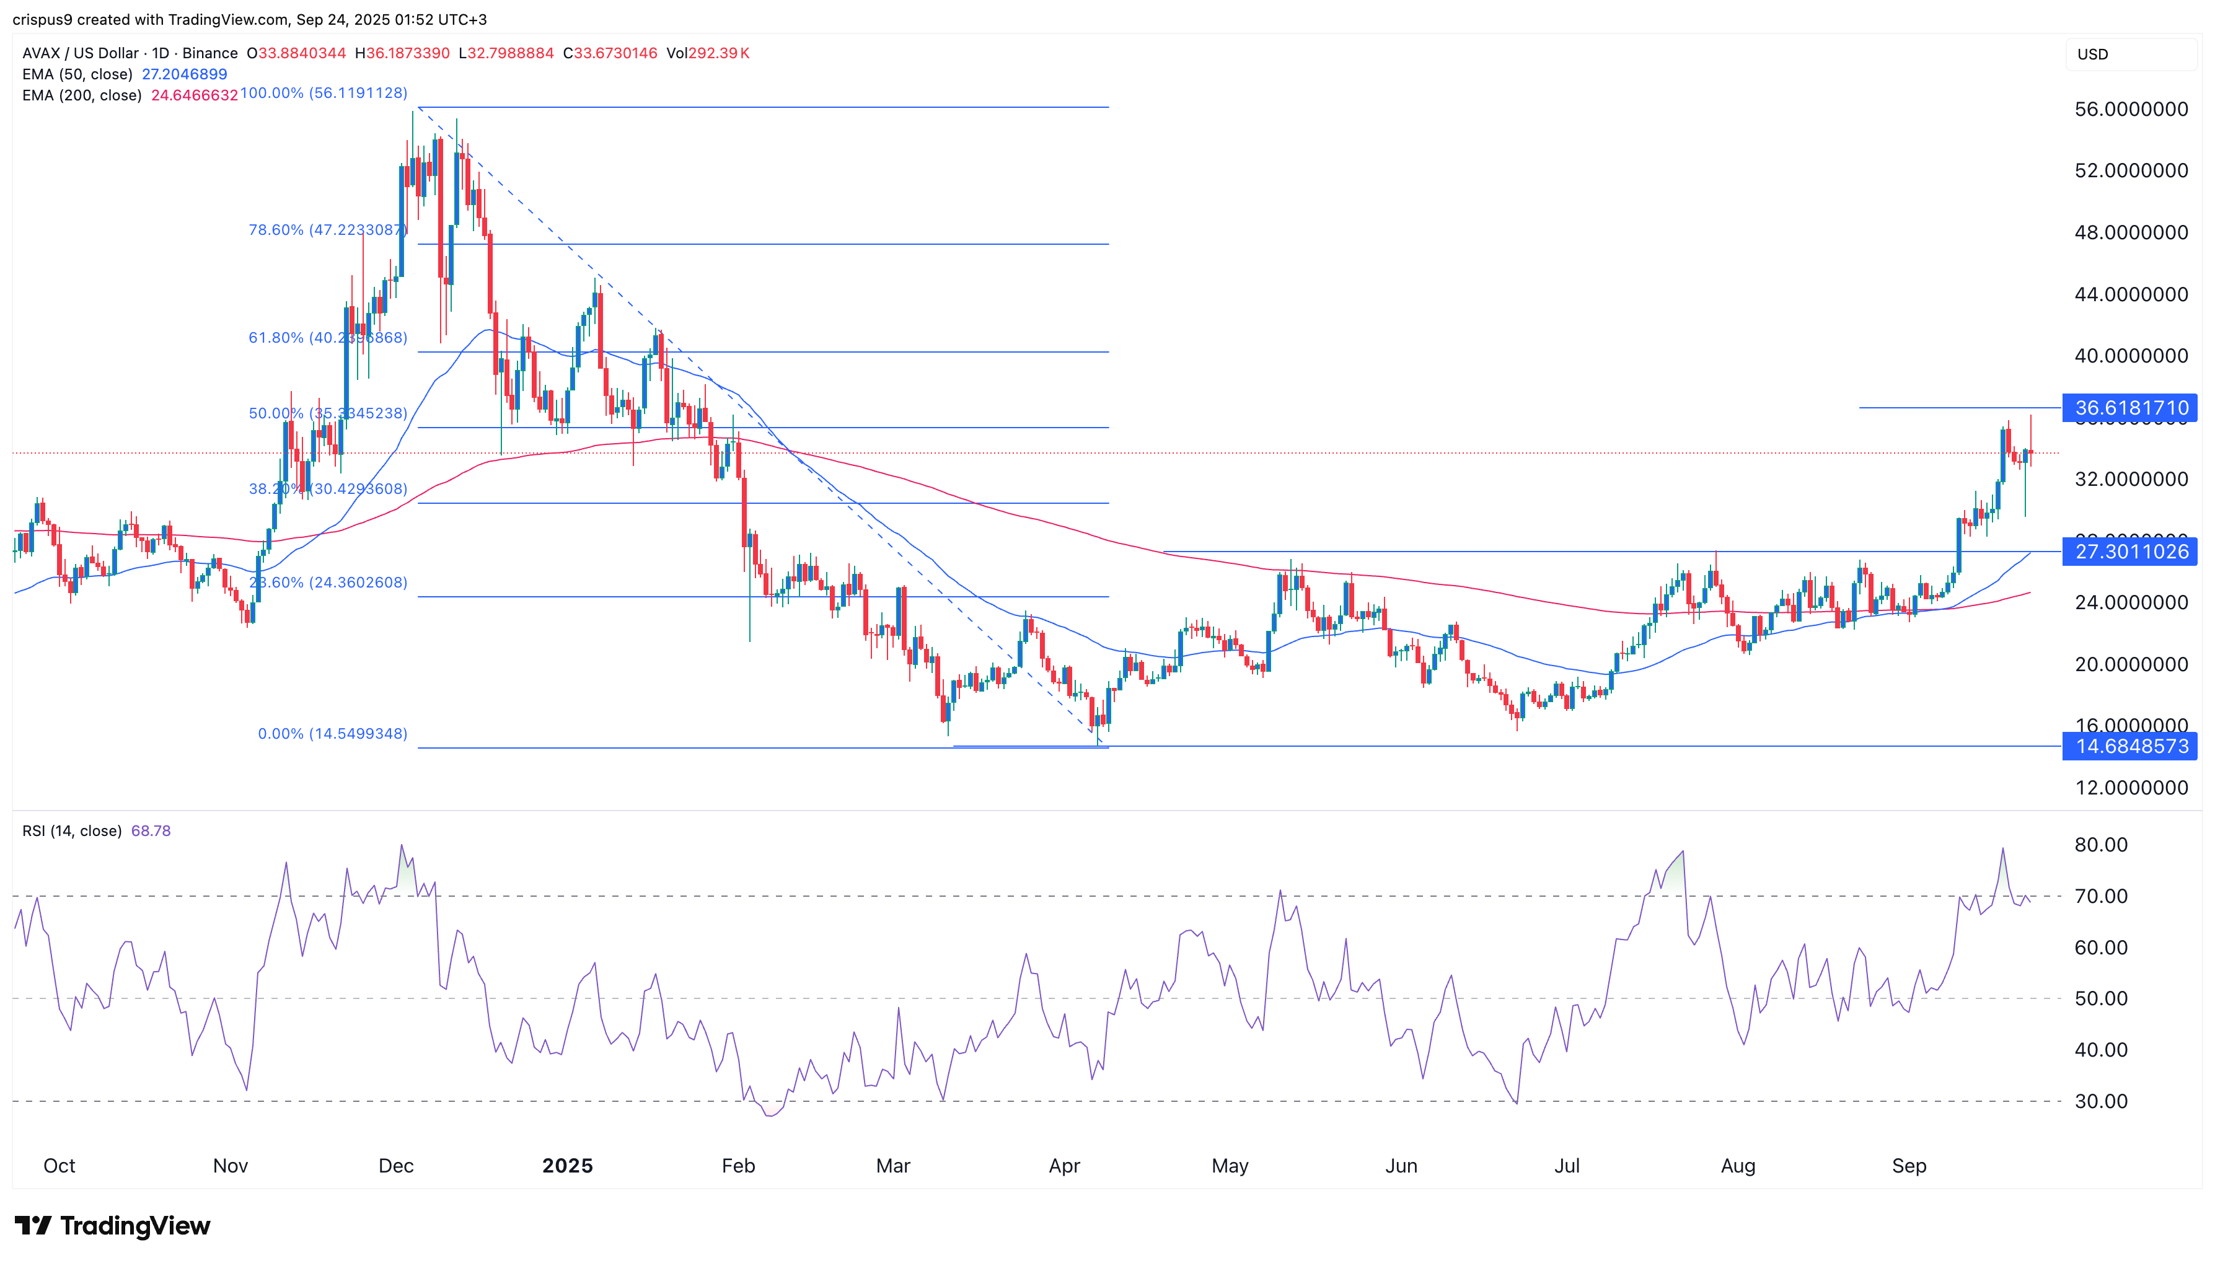This screenshot has width=2215, height=1263.
Task: Click the EMA 200 value 24.6466632
Action: pos(194,95)
